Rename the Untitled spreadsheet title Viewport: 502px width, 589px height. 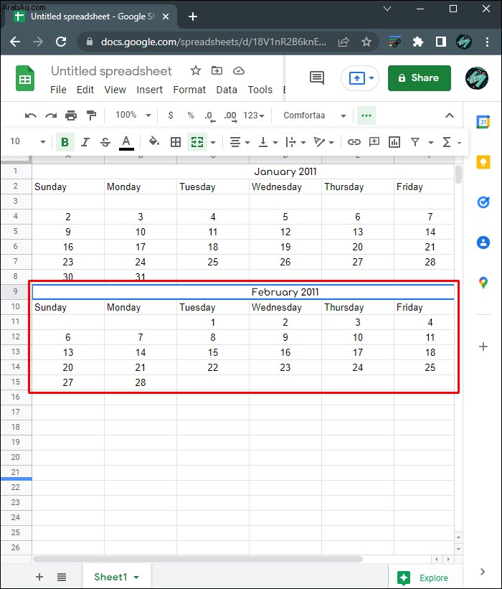tap(111, 71)
